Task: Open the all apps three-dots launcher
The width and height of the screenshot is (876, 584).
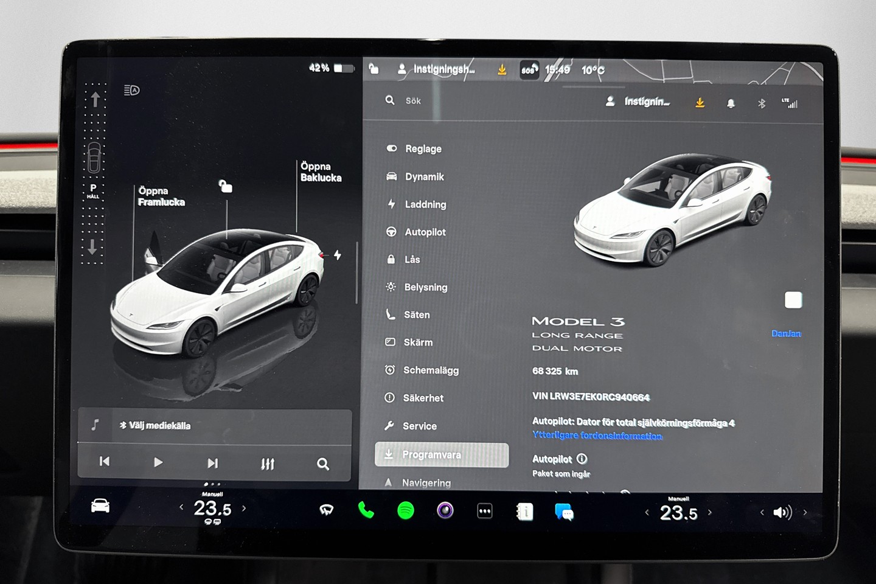Action: (485, 511)
